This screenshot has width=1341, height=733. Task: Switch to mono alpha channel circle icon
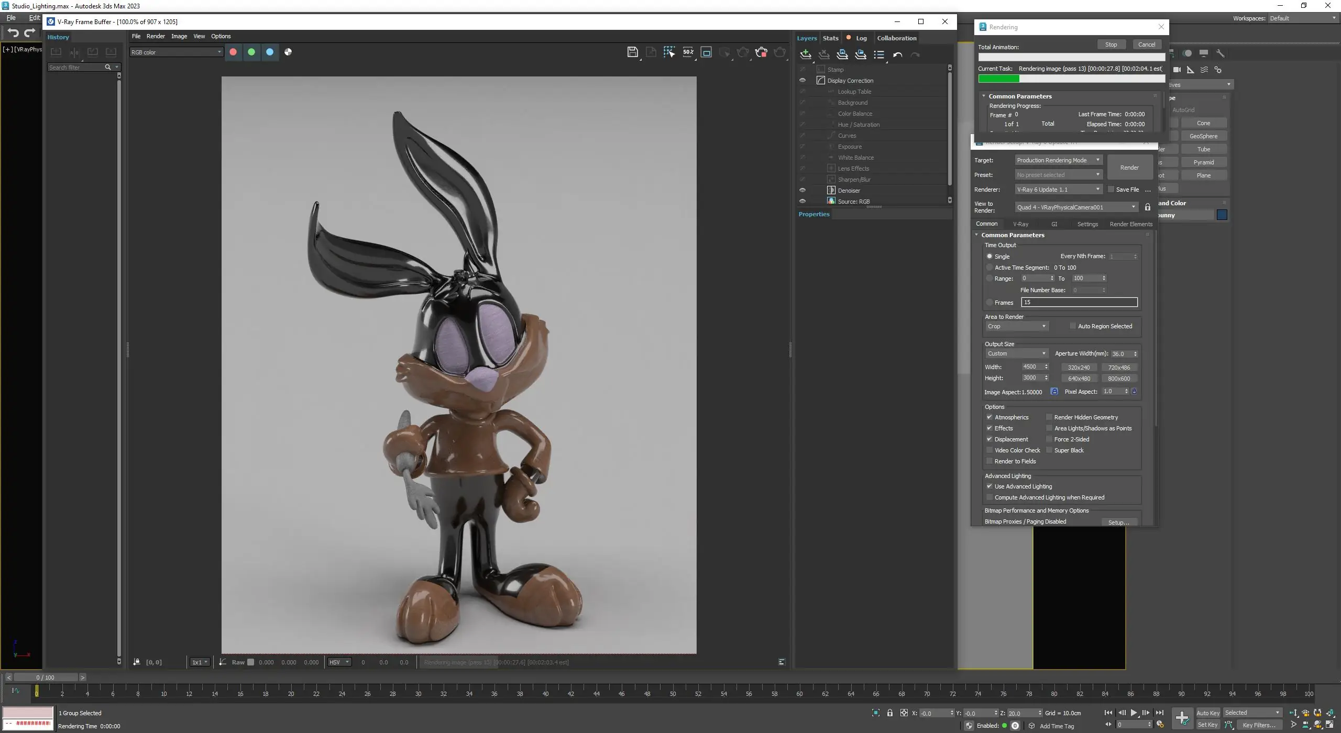288,52
